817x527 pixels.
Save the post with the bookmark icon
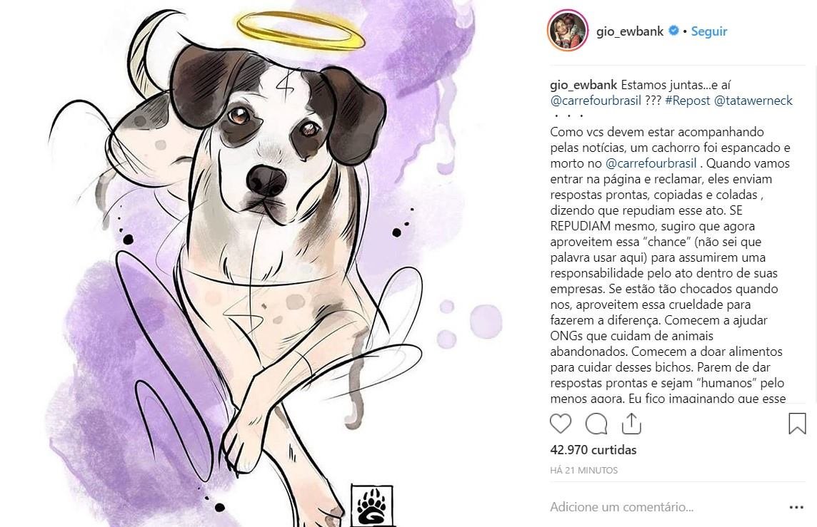pyautogui.click(x=797, y=424)
